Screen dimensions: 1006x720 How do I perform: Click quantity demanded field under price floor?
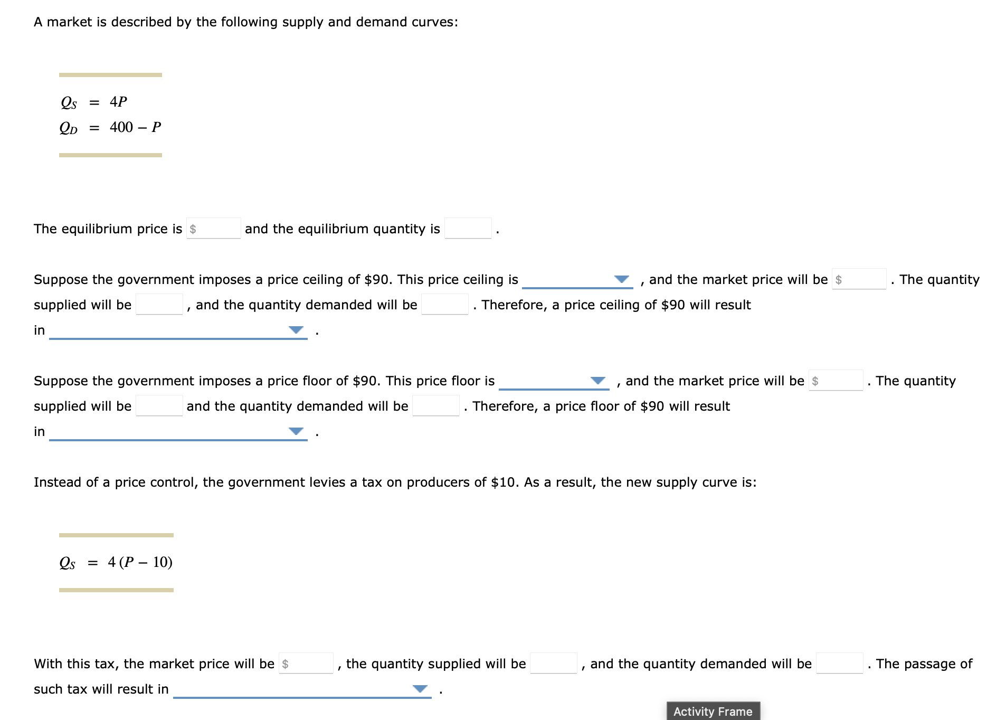click(x=435, y=406)
